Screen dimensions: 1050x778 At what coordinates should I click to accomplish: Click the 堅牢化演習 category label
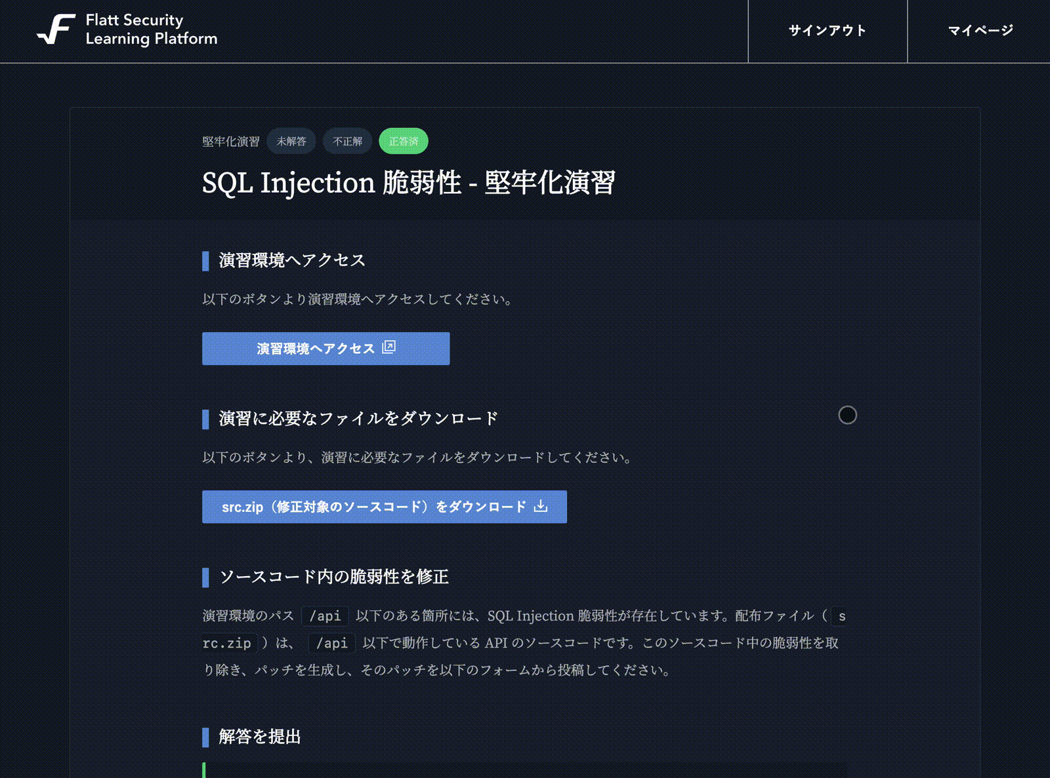tap(230, 142)
